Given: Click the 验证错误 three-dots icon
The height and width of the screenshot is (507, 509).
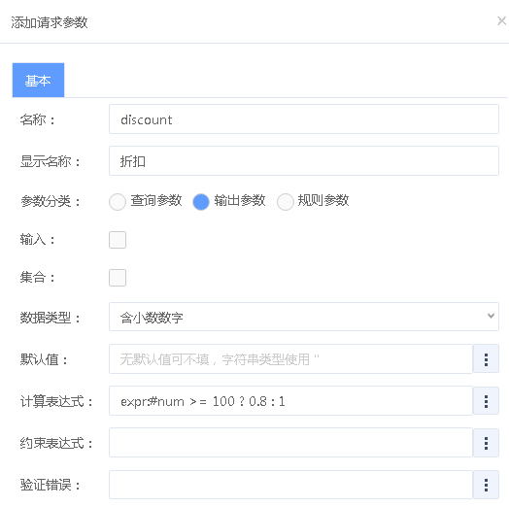Looking at the screenshot, I should (486, 485).
